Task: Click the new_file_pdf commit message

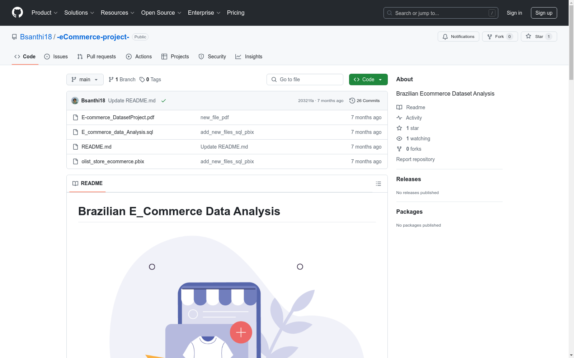Action: pos(215,117)
